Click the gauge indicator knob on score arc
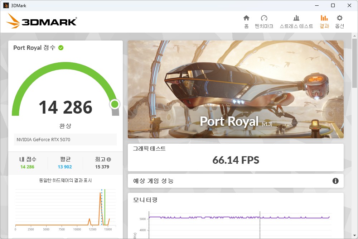 [115, 104]
